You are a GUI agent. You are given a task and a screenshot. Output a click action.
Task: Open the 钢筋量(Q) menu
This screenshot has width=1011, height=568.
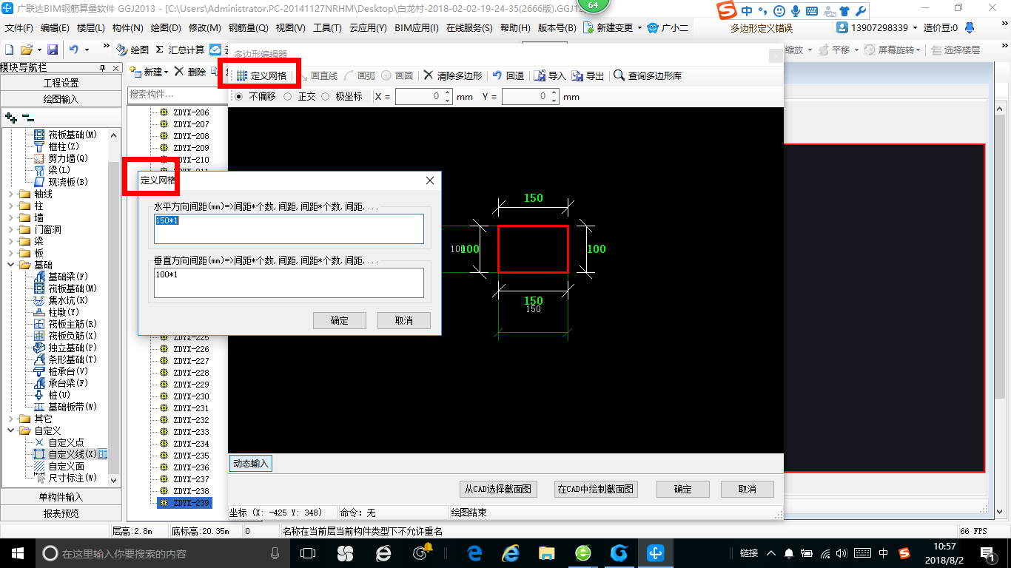[x=248, y=28]
